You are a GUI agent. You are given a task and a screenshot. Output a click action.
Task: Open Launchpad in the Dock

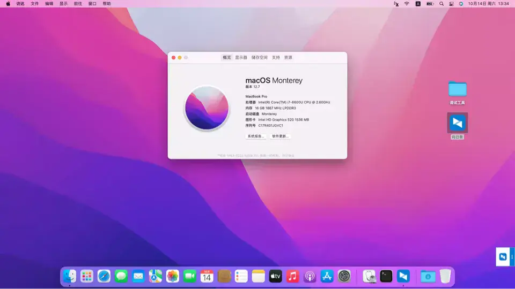[87, 276]
